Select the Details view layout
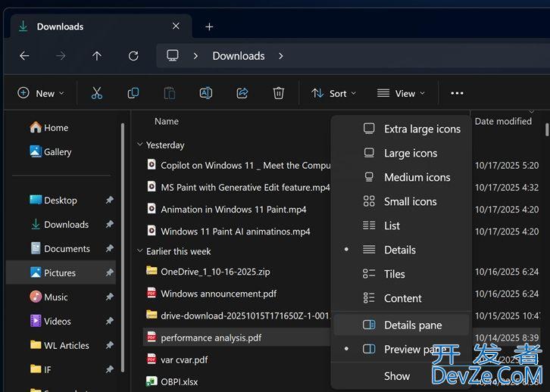Viewport: 550px width, 392px height. point(400,250)
